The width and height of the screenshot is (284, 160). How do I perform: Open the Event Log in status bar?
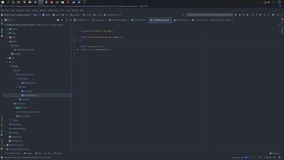tap(275, 153)
